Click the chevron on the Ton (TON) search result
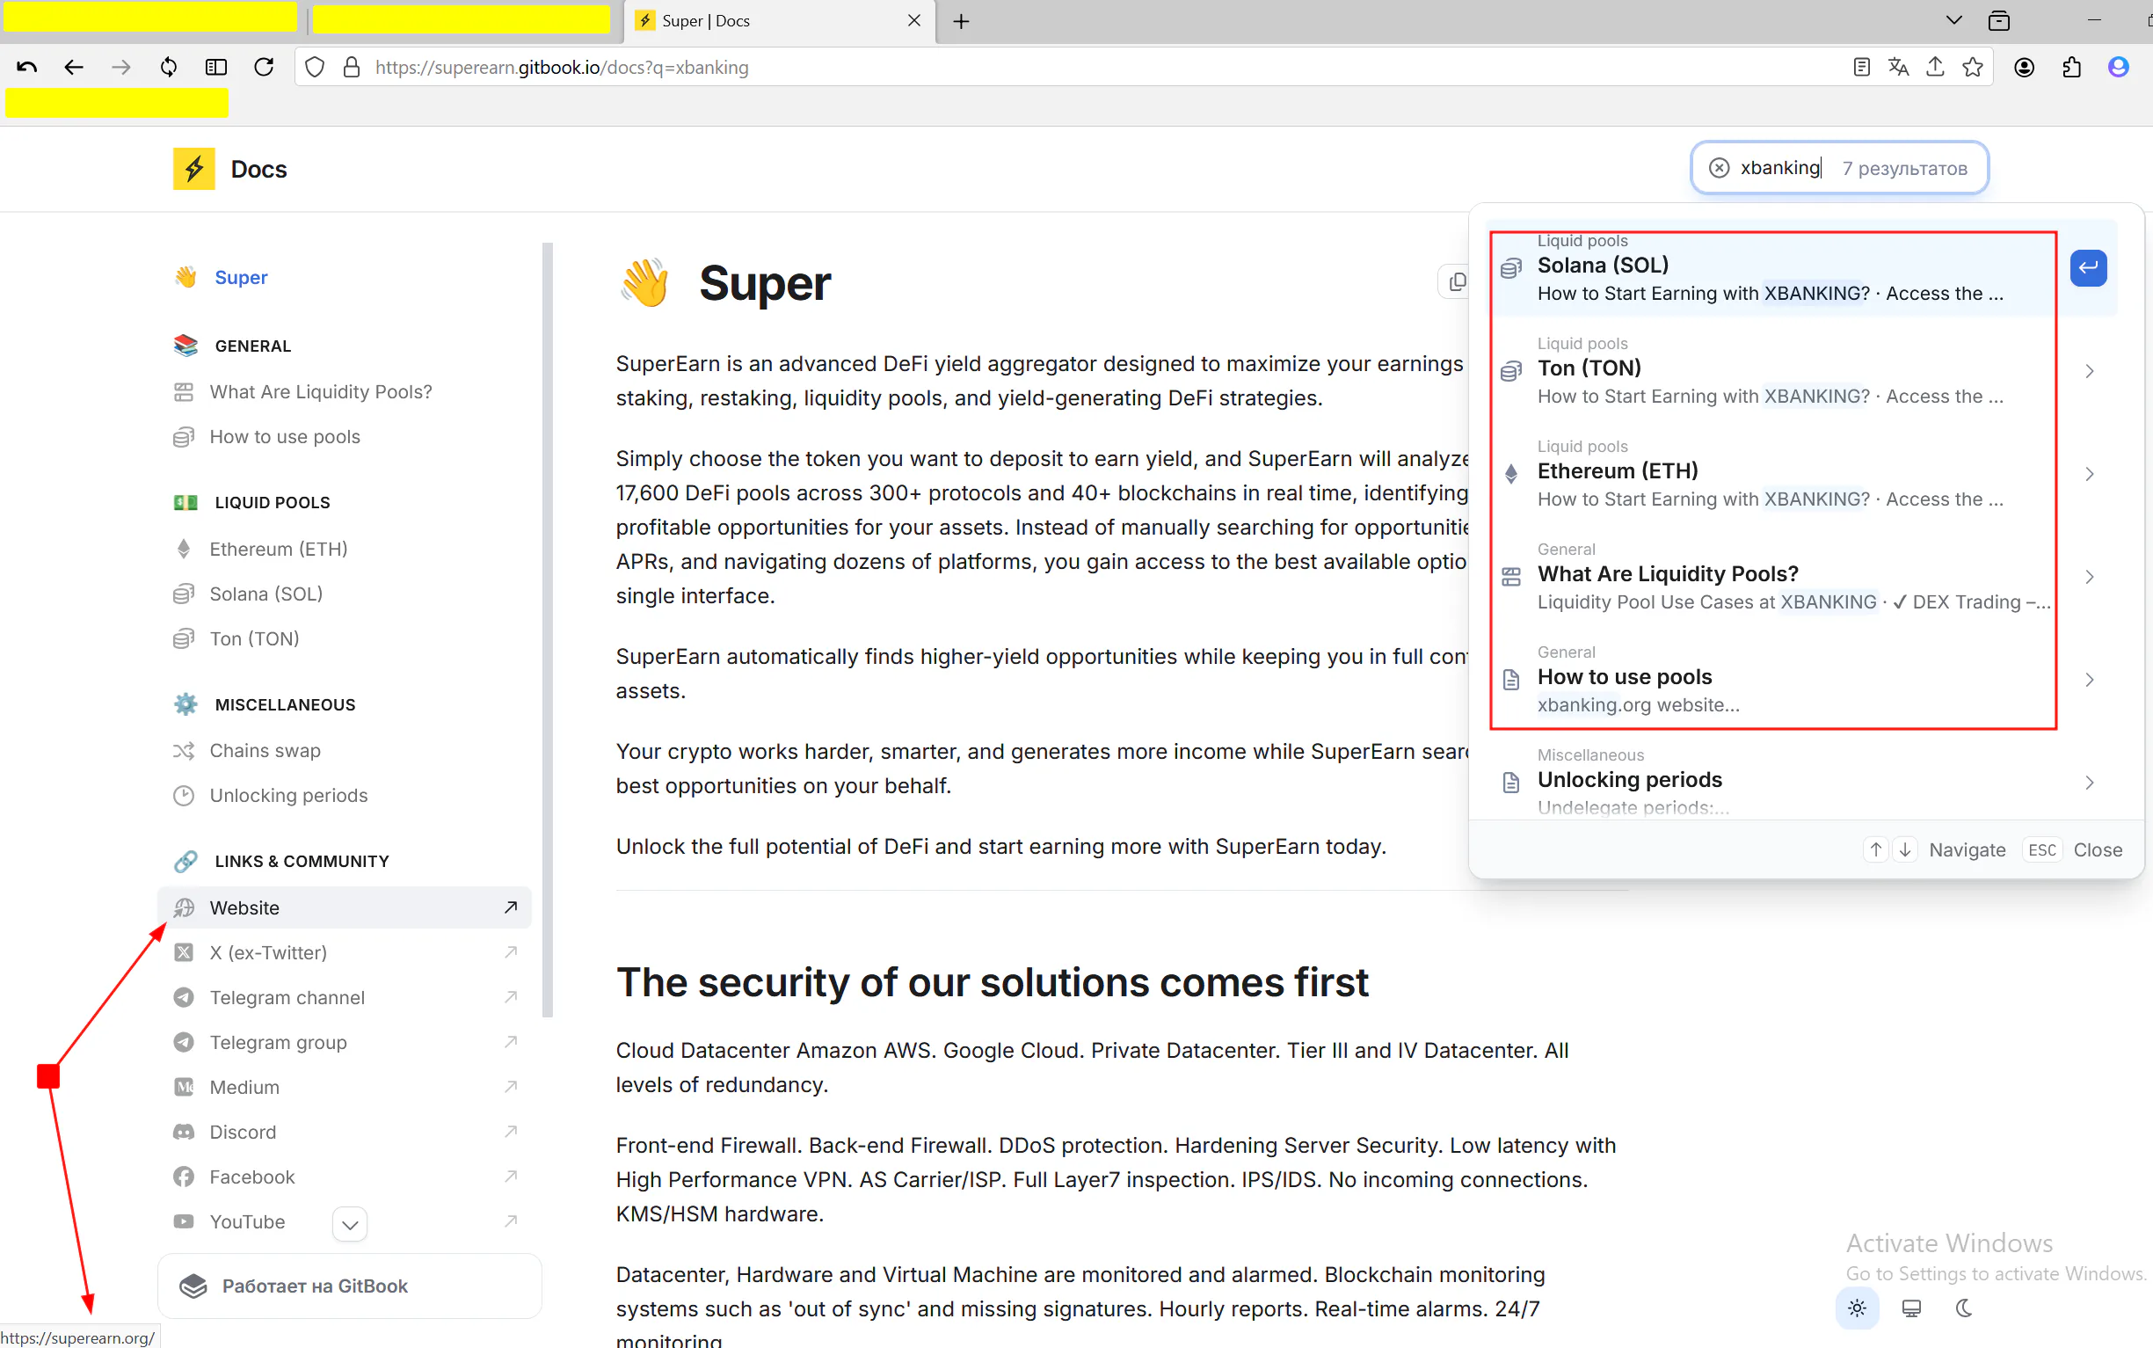Viewport: 2153px width, 1348px height. pyautogui.click(x=2090, y=371)
